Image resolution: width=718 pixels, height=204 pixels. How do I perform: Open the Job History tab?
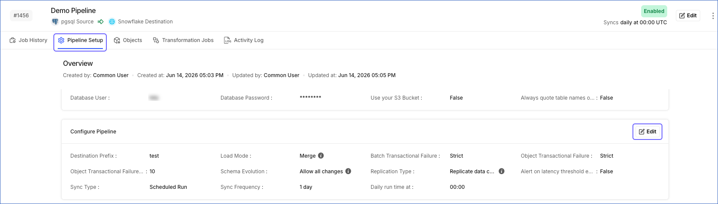(28, 40)
